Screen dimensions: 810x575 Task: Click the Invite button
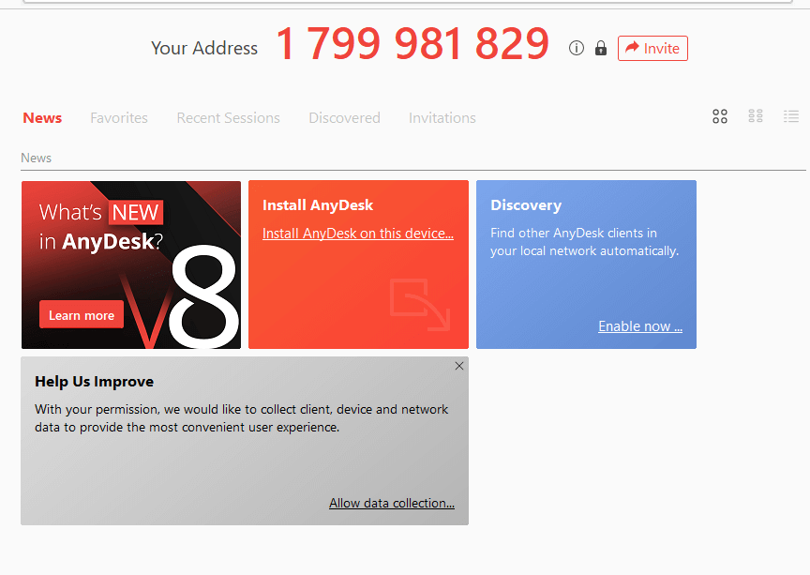[x=652, y=48]
